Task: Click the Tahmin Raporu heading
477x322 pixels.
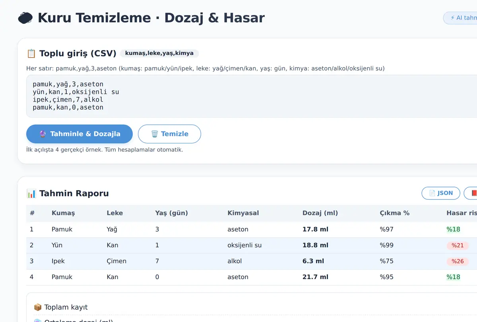Action: point(74,193)
